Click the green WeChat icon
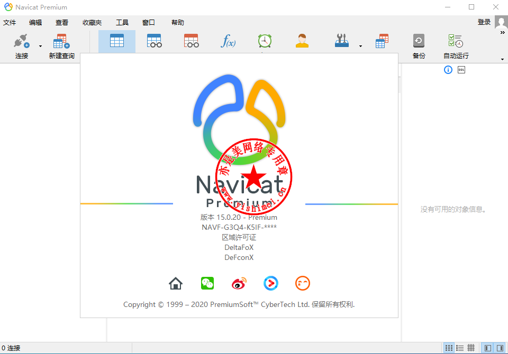This screenshot has width=508, height=354. tap(207, 283)
